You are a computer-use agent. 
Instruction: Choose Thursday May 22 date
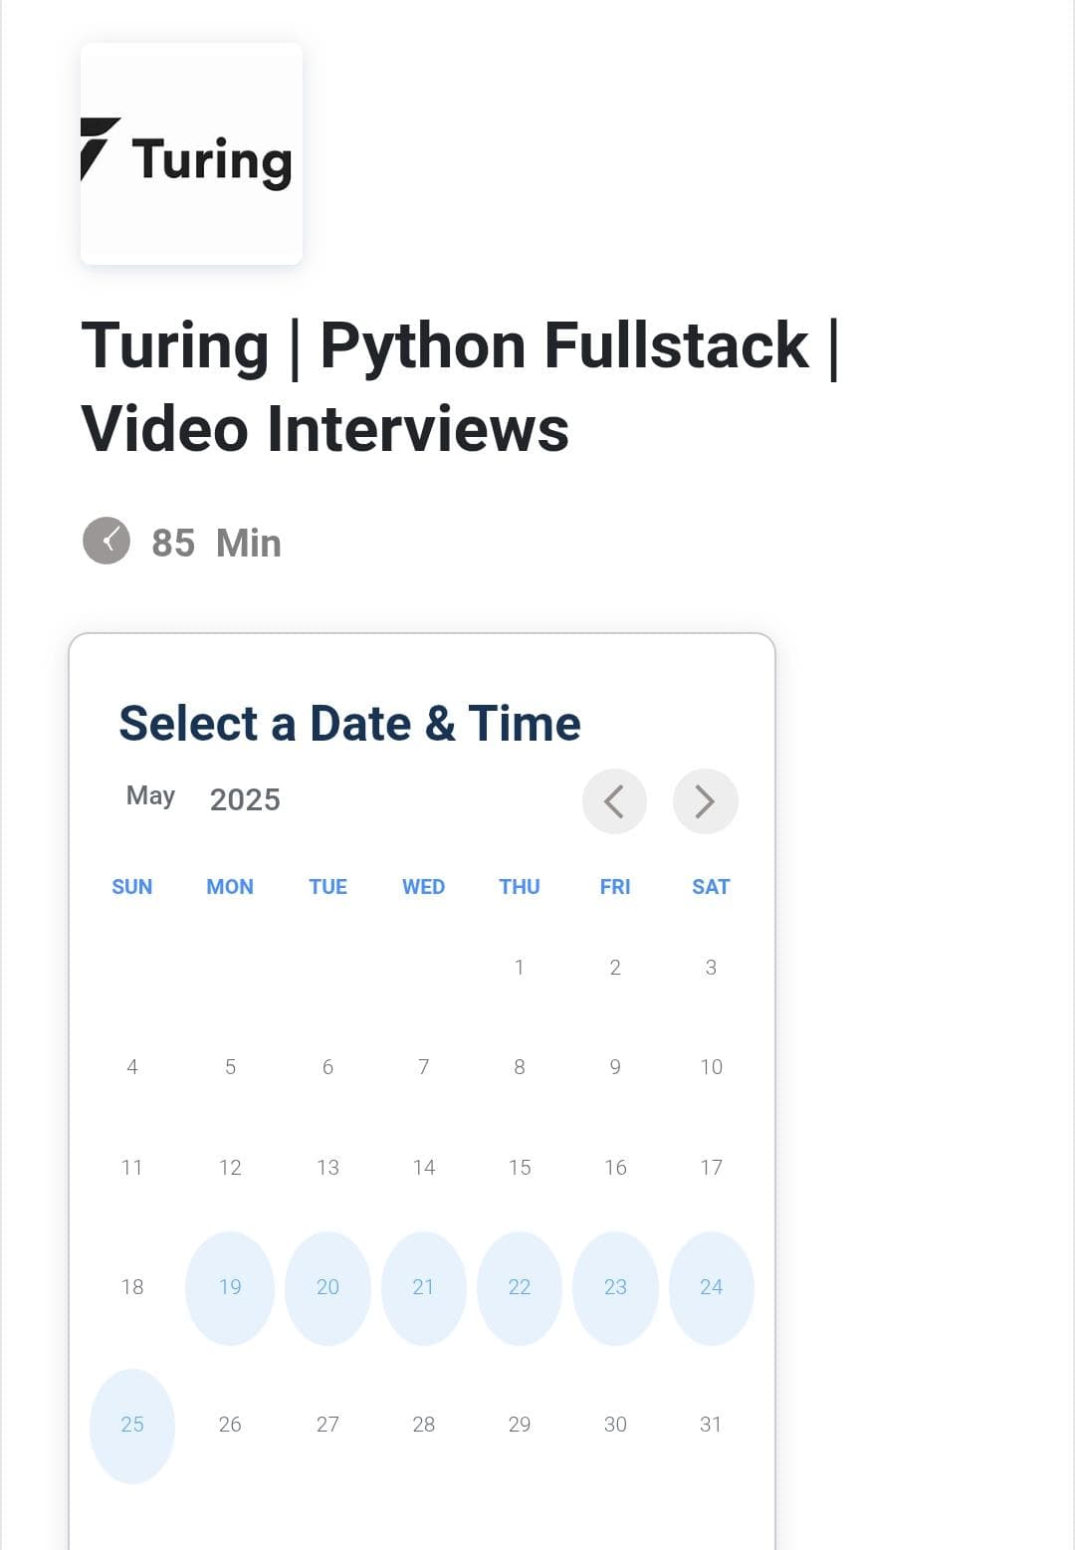(520, 1287)
